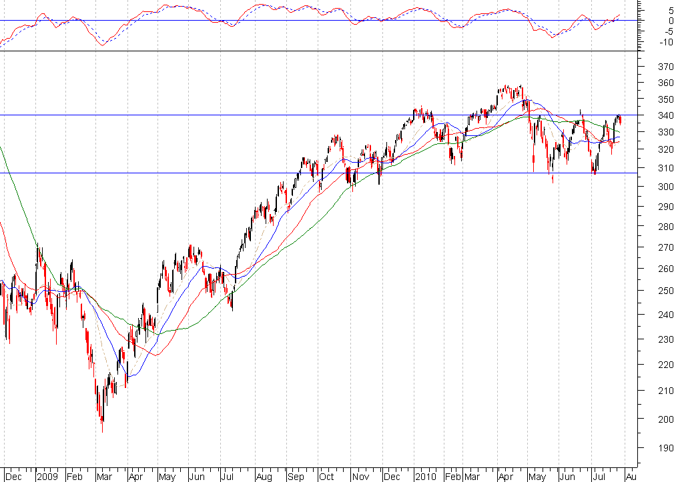Click oscillator scale value -5

(669, 31)
